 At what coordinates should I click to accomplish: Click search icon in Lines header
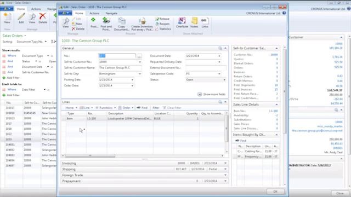tap(220, 102)
